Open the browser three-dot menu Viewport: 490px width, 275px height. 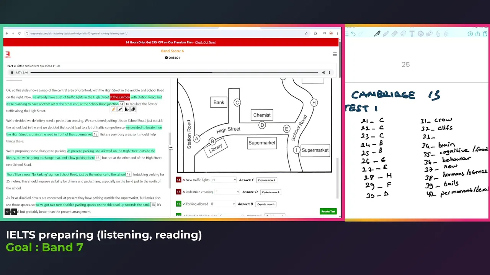pos(337,34)
